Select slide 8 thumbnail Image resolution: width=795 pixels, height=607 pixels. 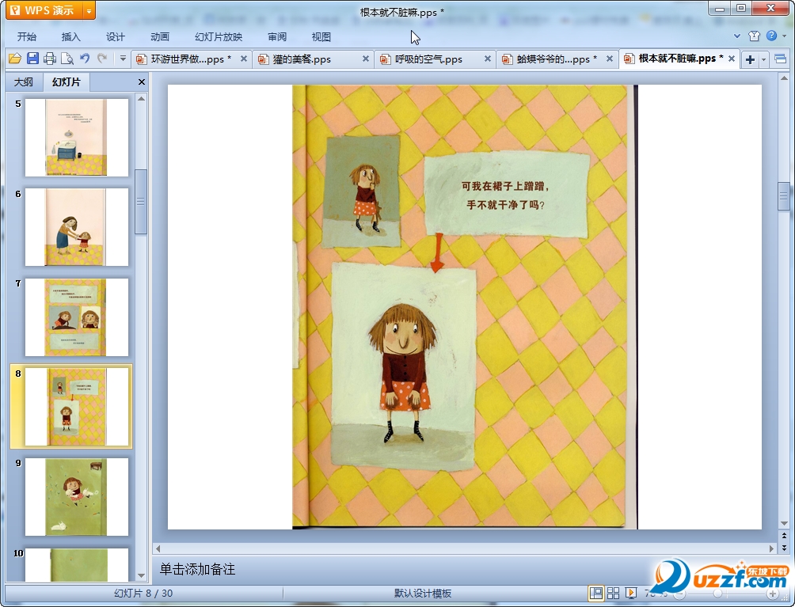(x=77, y=407)
